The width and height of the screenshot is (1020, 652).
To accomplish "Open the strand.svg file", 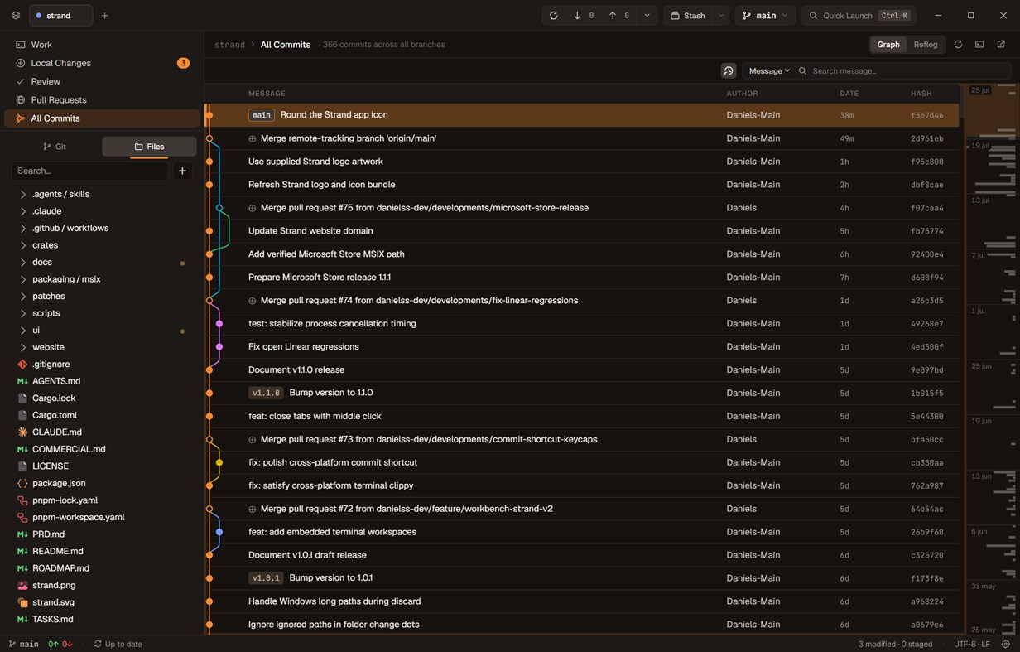I will [x=53, y=602].
